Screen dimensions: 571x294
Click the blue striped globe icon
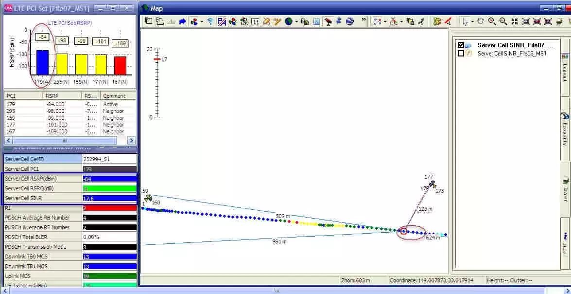pos(350,21)
